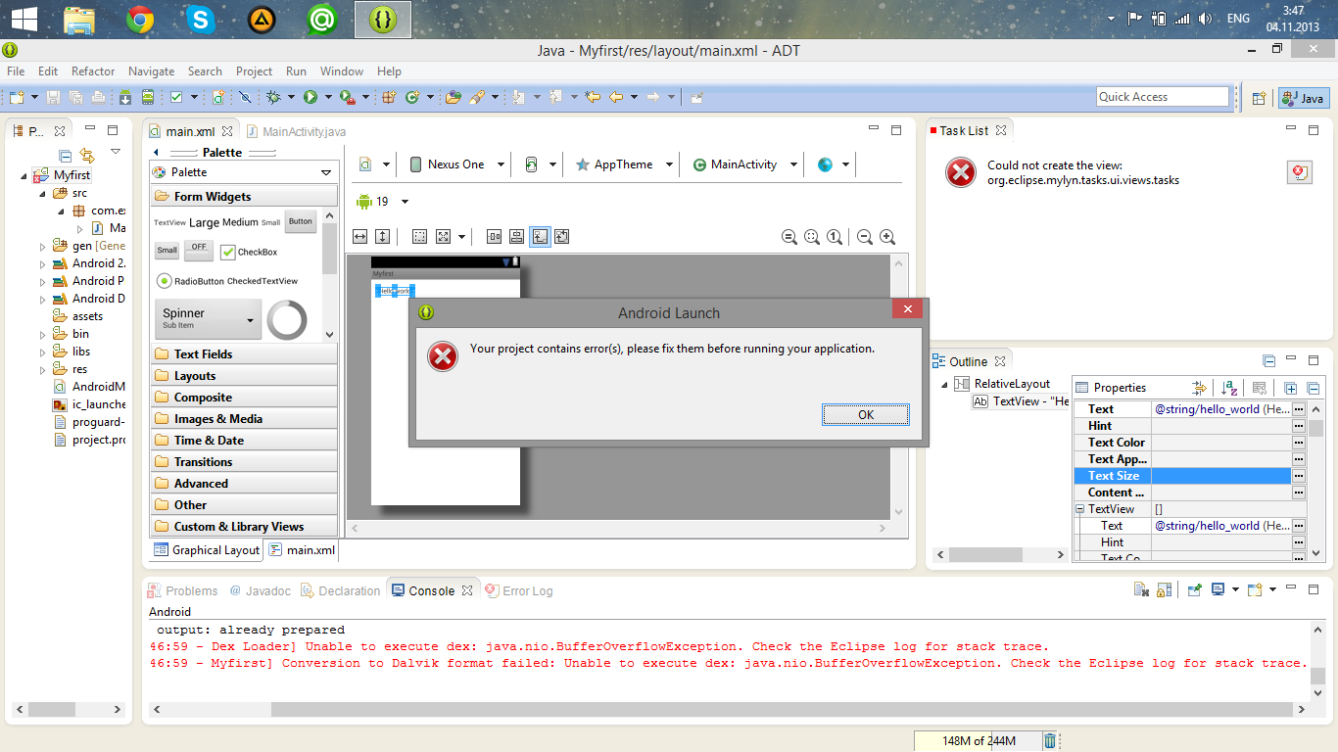
Task: Expand Layouts palette category
Action: point(244,376)
